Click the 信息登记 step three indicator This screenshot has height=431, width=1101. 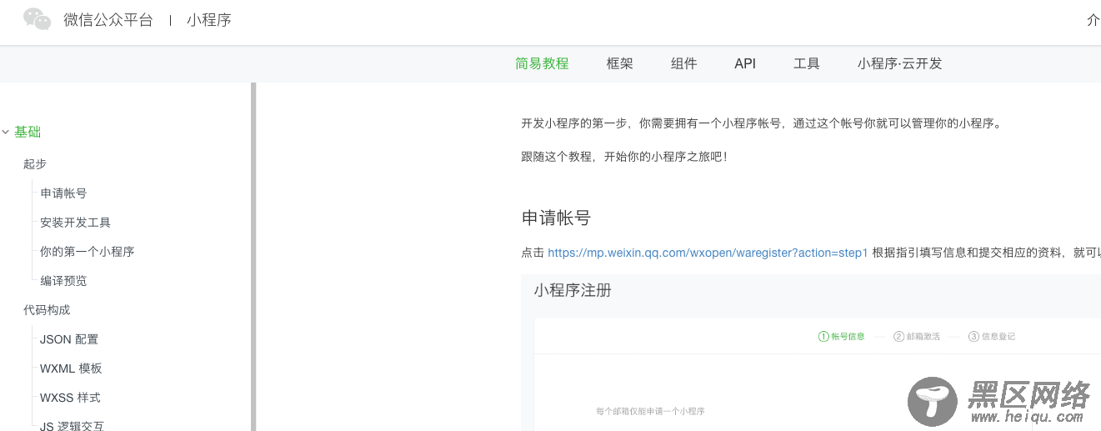click(992, 337)
